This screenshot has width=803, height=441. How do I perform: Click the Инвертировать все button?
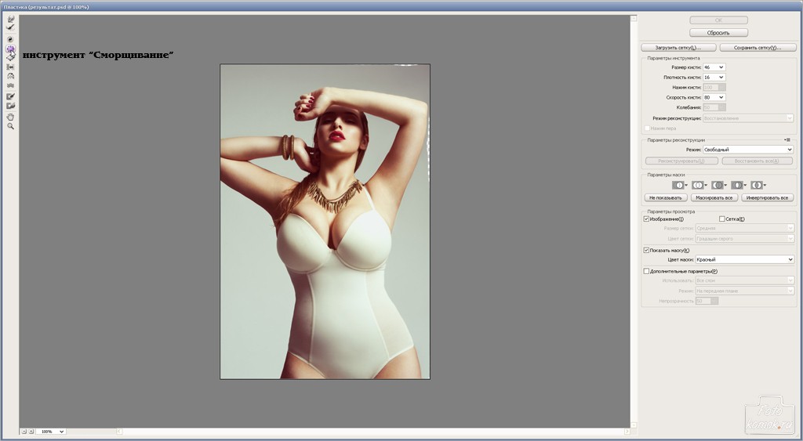coord(767,197)
